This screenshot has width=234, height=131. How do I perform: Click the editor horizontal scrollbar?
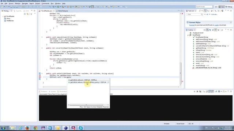click(111, 87)
